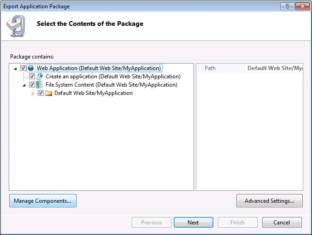312x235 pixels.
Task: Open Advanced Settings
Action: 269,201
